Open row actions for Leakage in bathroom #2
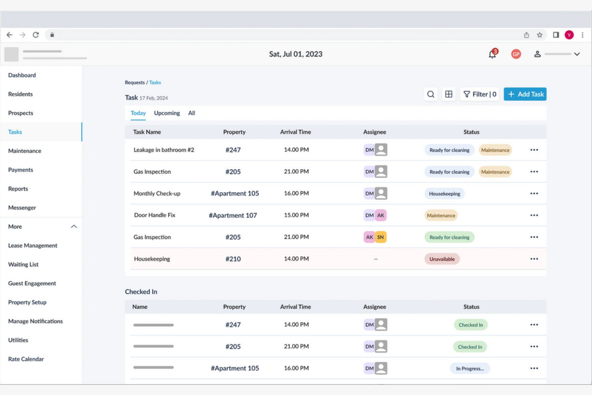This screenshot has height=395, width=592. pos(534,149)
